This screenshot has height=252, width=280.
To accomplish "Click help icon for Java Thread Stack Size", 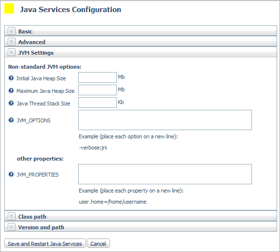I will (11, 103).
